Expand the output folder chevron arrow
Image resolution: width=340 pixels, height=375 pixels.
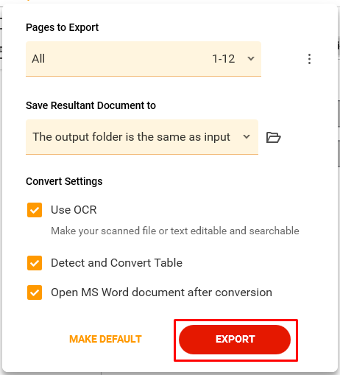tap(247, 137)
